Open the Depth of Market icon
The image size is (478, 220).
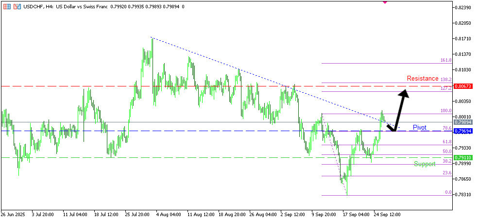coord(17,7)
